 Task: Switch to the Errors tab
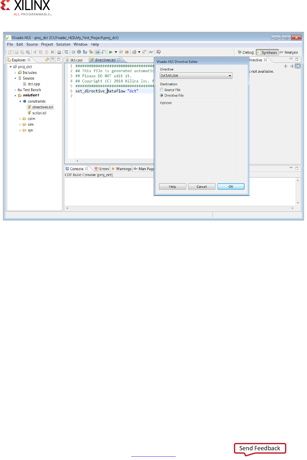point(102,169)
